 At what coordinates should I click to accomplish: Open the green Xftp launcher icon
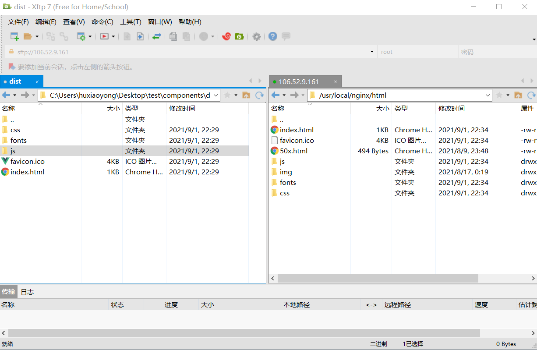click(239, 36)
